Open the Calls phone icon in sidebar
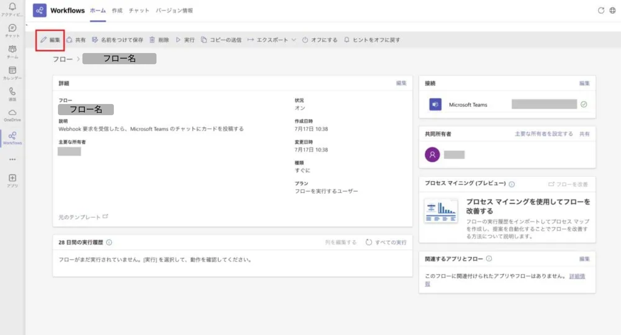 (x=12, y=92)
